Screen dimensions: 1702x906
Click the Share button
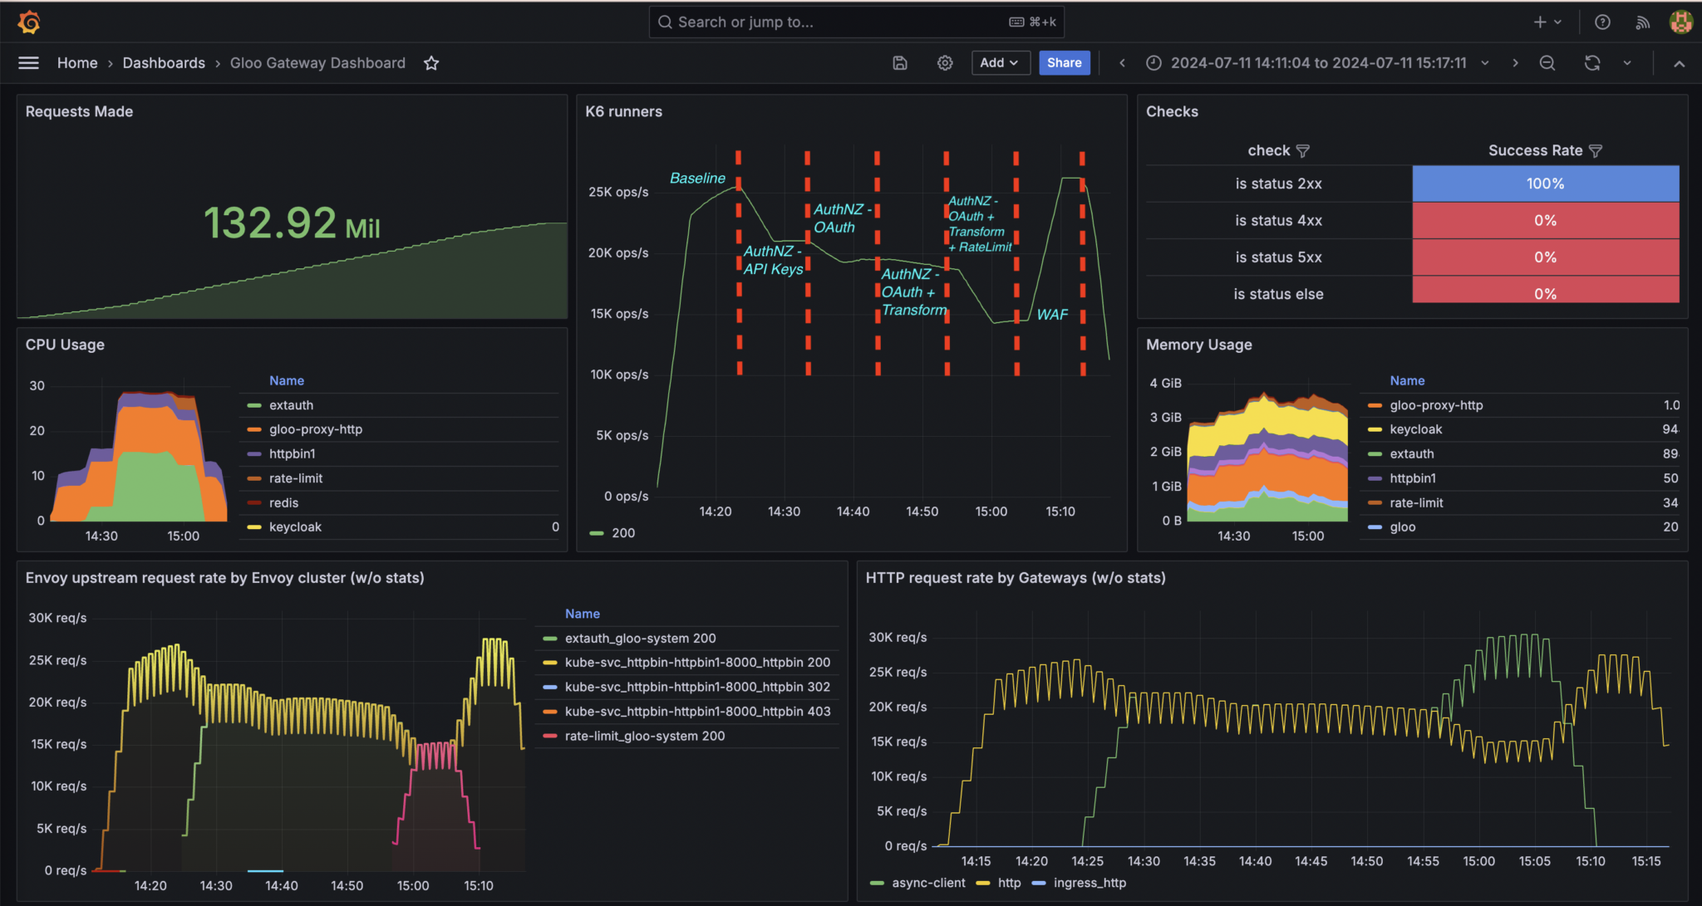click(1065, 63)
